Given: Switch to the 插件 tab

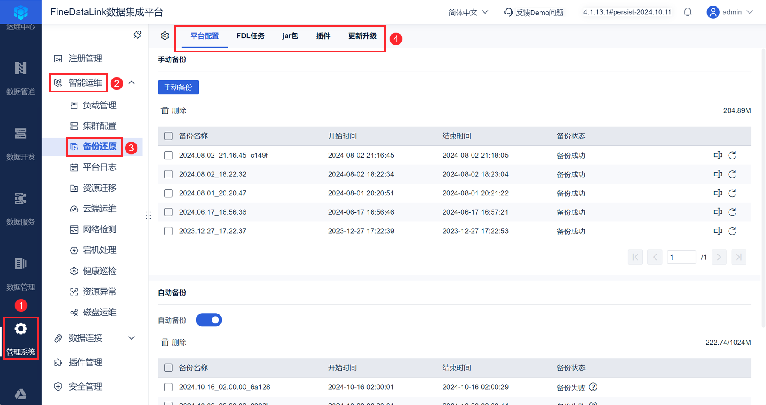Looking at the screenshot, I should tap(323, 36).
